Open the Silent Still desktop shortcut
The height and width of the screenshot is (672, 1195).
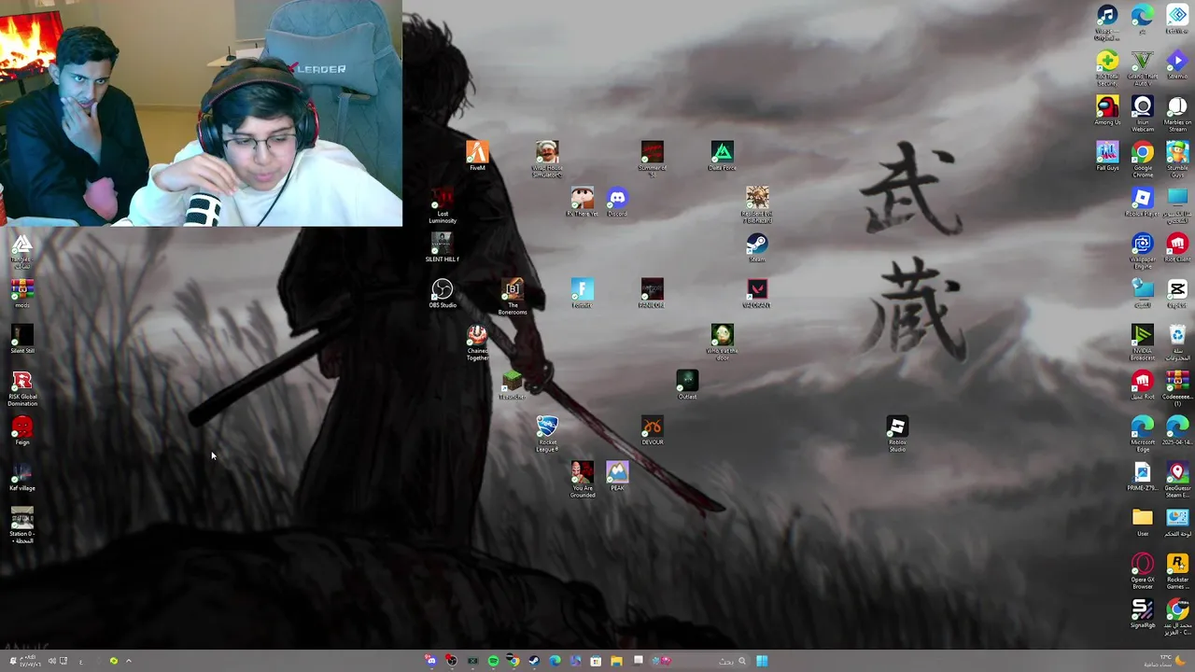pyautogui.click(x=22, y=339)
